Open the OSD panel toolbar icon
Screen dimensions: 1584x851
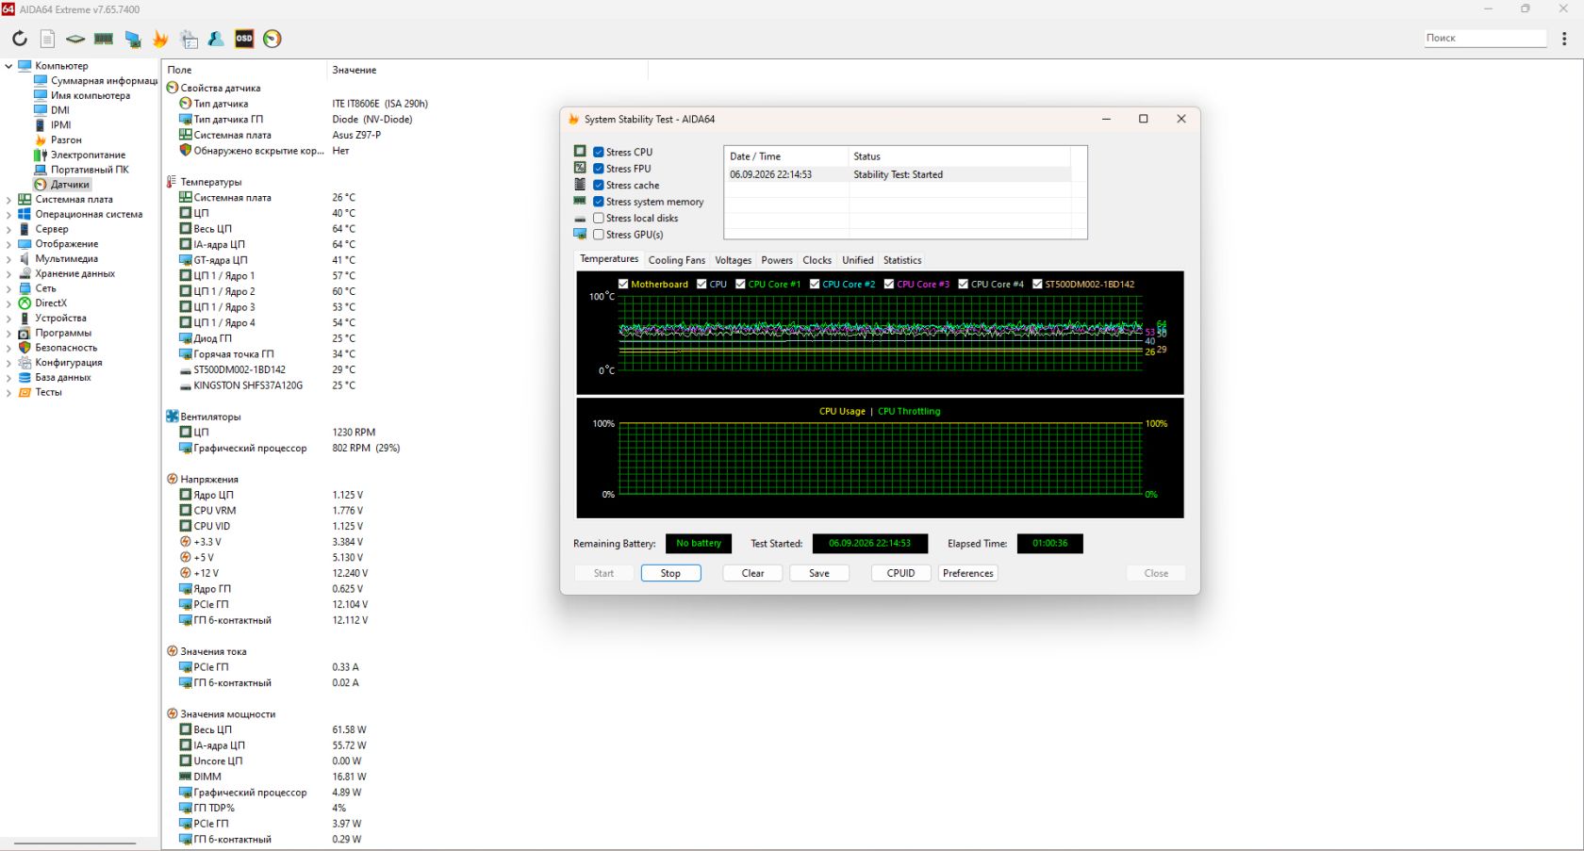(x=244, y=39)
